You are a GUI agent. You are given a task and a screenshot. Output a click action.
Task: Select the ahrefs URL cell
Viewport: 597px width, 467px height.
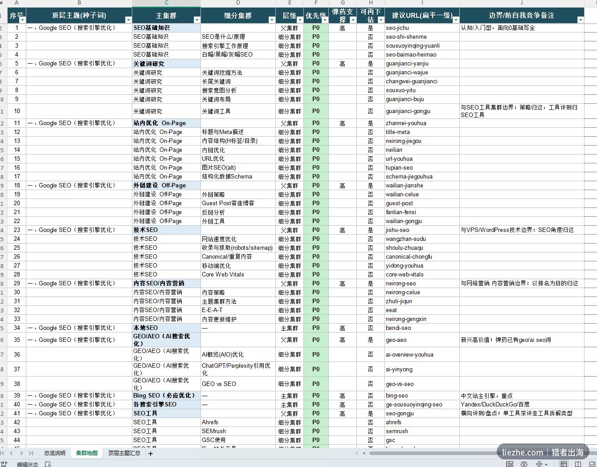click(x=422, y=422)
